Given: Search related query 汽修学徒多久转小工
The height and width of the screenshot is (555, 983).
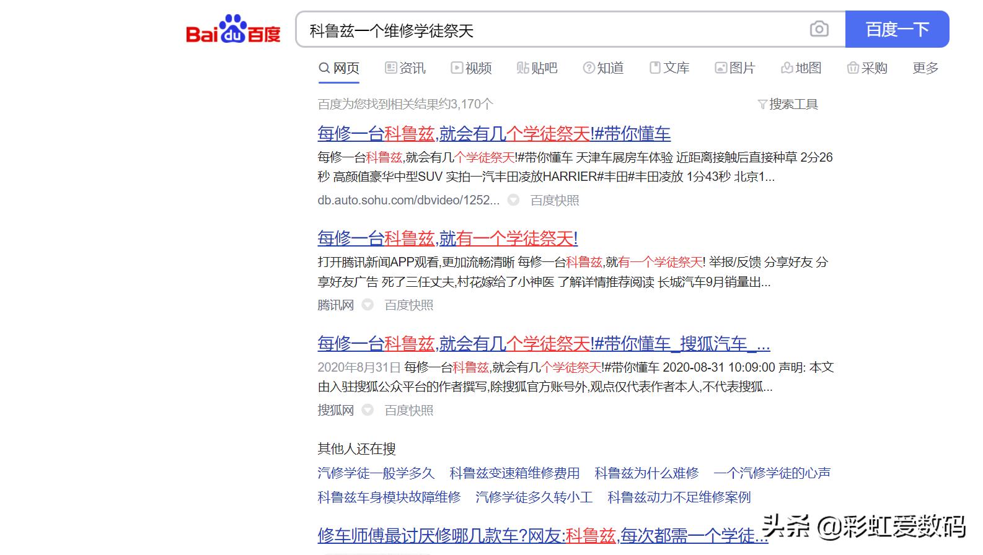Looking at the screenshot, I should [534, 497].
